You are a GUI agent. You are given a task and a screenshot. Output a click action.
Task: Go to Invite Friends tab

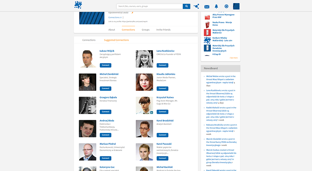point(164,30)
